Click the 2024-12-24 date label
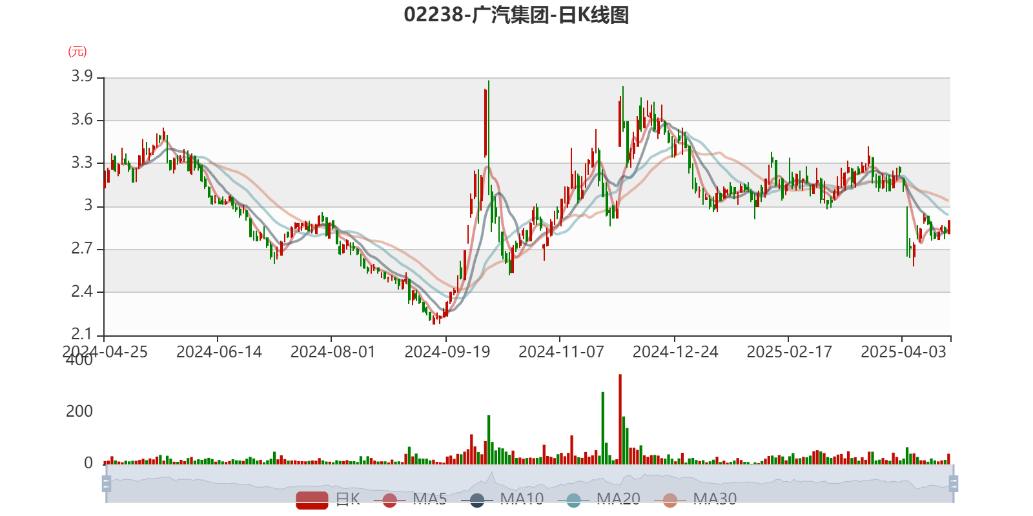 675,352
